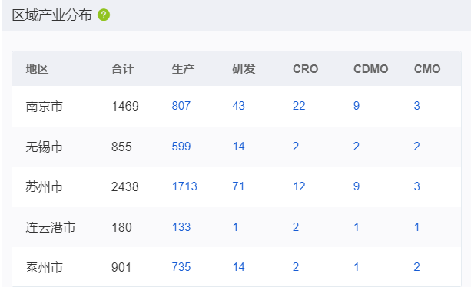Click the 研发 column header
The width and height of the screenshot is (471, 287).
[x=244, y=69]
